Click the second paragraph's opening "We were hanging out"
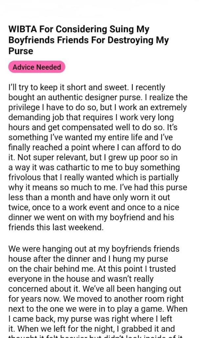Screen dimensions: 199x338 pos(42,249)
